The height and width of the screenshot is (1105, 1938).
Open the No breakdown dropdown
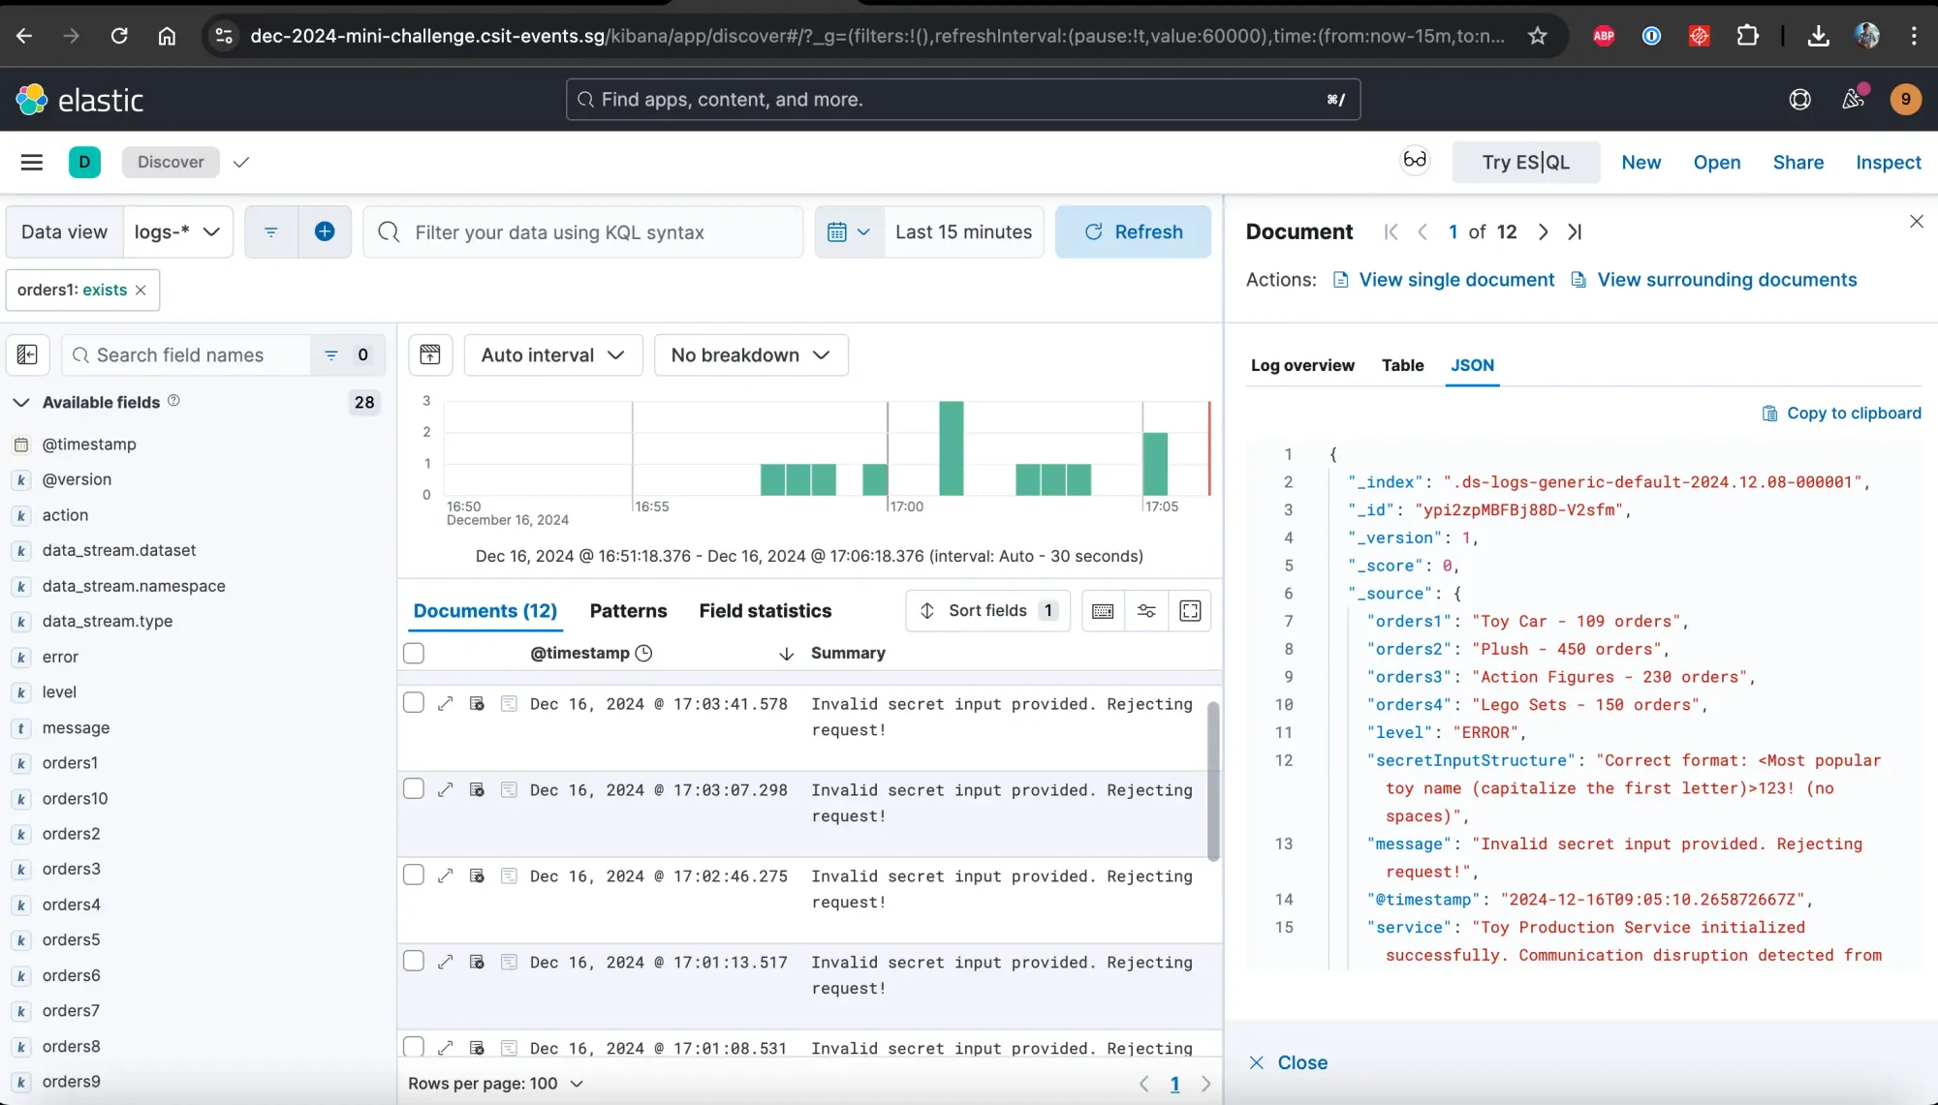click(751, 354)
